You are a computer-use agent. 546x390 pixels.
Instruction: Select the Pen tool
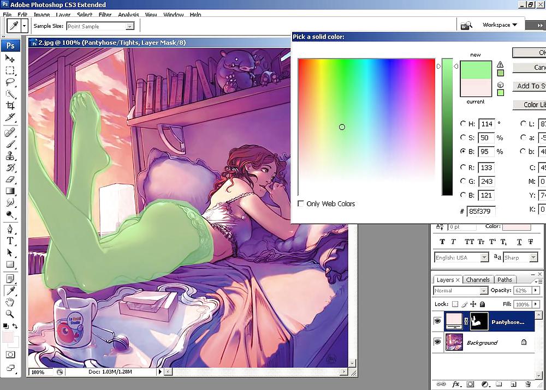pos(10,229)
